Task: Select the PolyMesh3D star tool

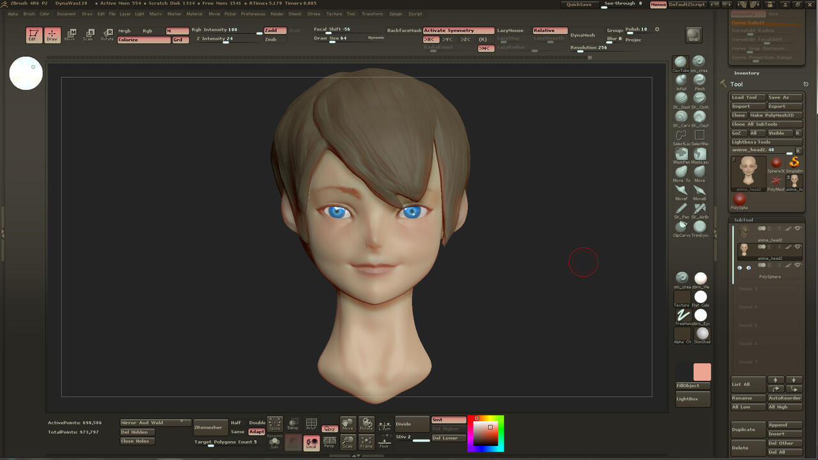Action: [776, 183]
